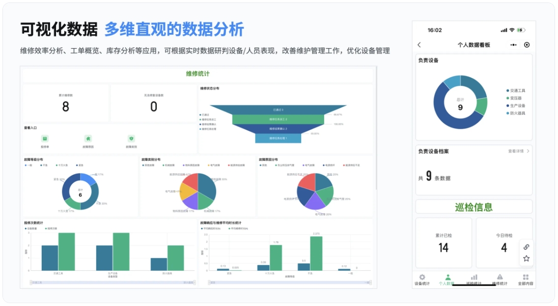
Task: Toggle the 机械故障 legend in 故障类别分布
Action: coord(168,166)
